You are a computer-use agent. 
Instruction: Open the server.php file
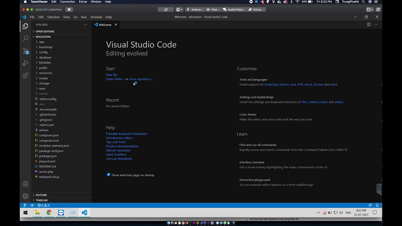click(x=46, y=172)
